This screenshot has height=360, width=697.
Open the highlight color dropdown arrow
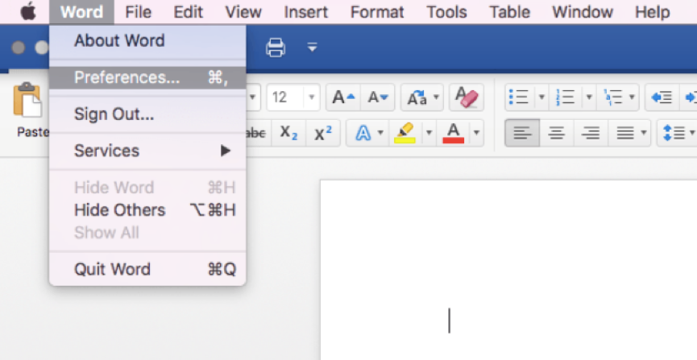(428, 133)
